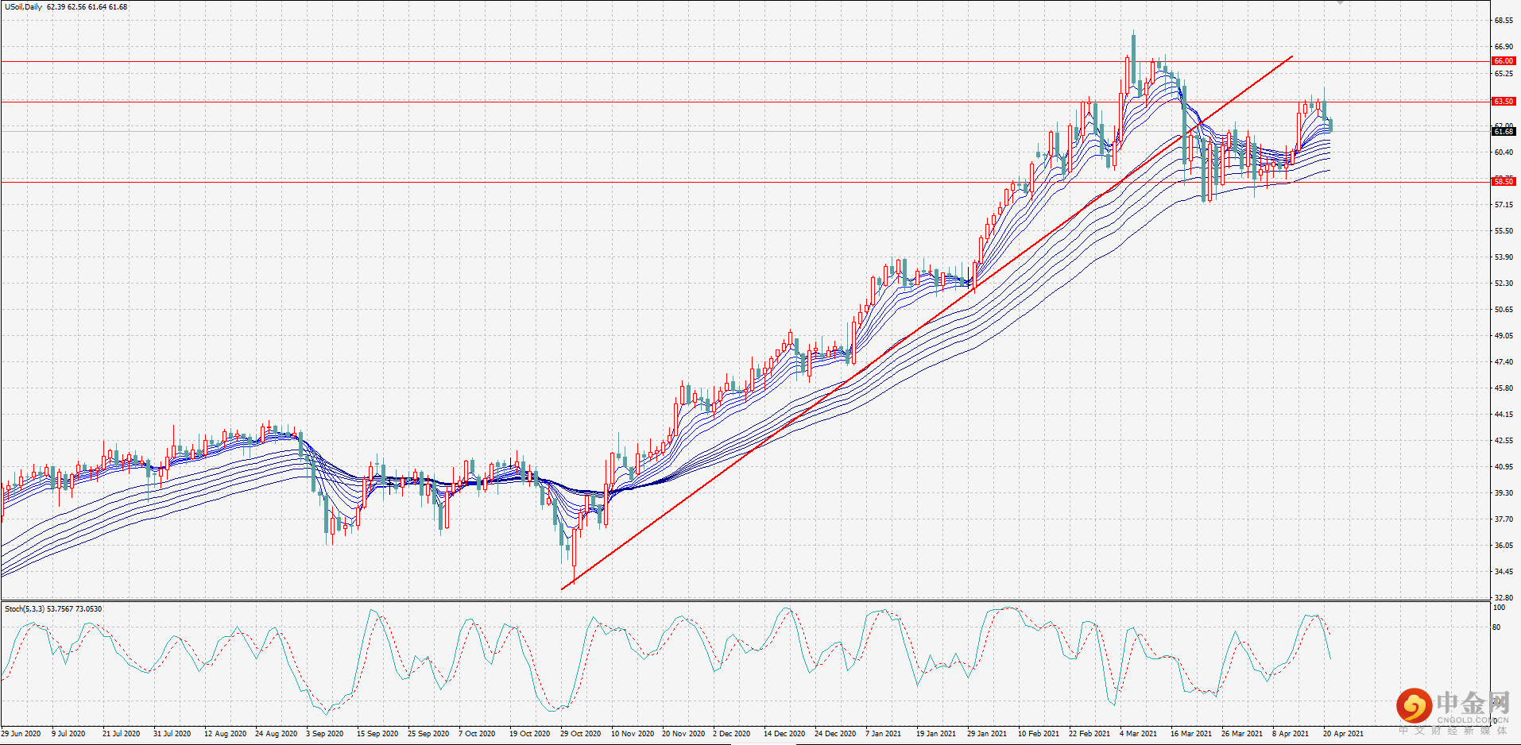Click the 20 Apr 2021 date label
1521x745 pixels.
pyautogui.click(x=1343, y=734)
